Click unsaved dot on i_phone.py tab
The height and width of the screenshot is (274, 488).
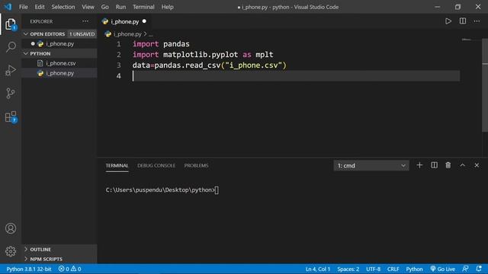(x=144, y=21)
